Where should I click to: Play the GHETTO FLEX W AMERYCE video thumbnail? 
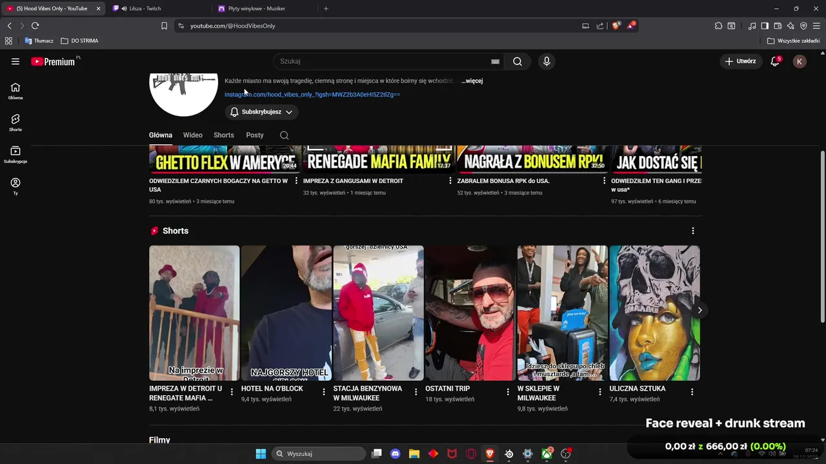coord(225,160)
